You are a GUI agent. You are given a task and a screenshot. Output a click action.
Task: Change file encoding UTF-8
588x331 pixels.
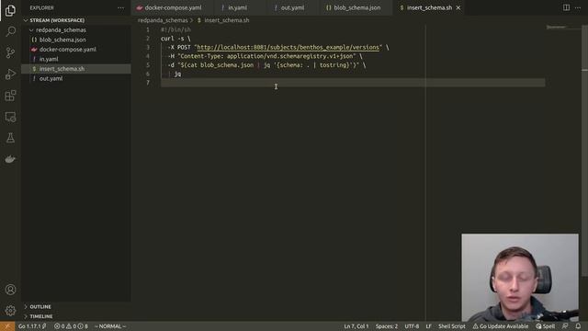[x=412, y=326]
